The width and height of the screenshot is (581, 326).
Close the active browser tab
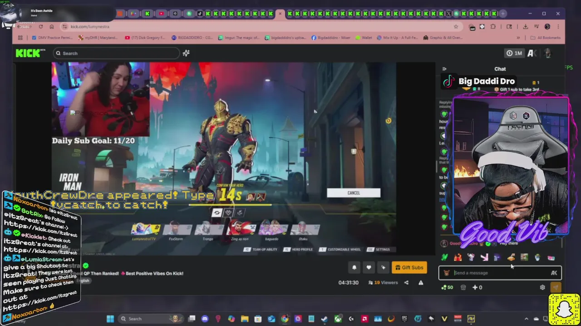[x=280, y=14]
